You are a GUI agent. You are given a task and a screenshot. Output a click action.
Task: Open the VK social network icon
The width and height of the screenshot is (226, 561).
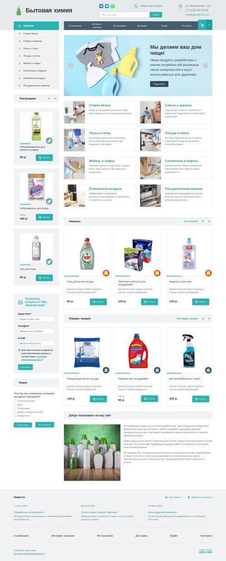click(x=101, y=6)
